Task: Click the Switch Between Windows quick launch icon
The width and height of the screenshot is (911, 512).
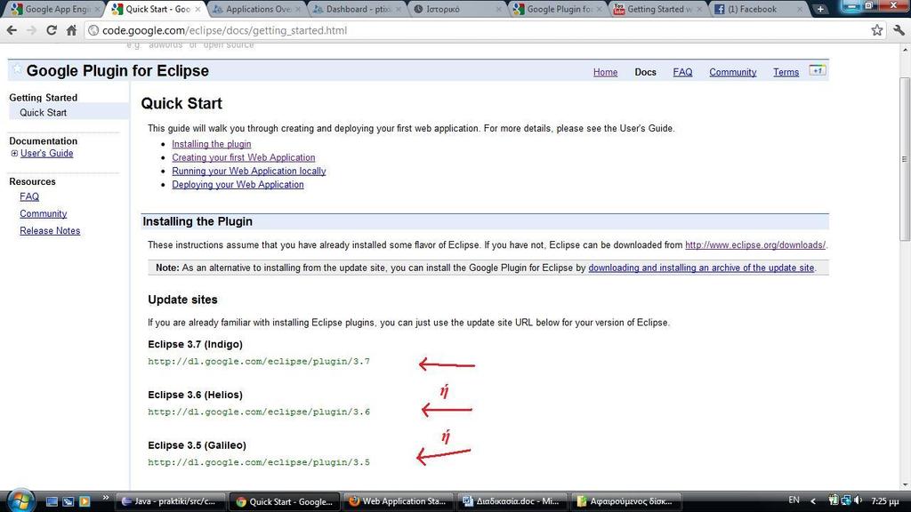Action: click(68, 501)
